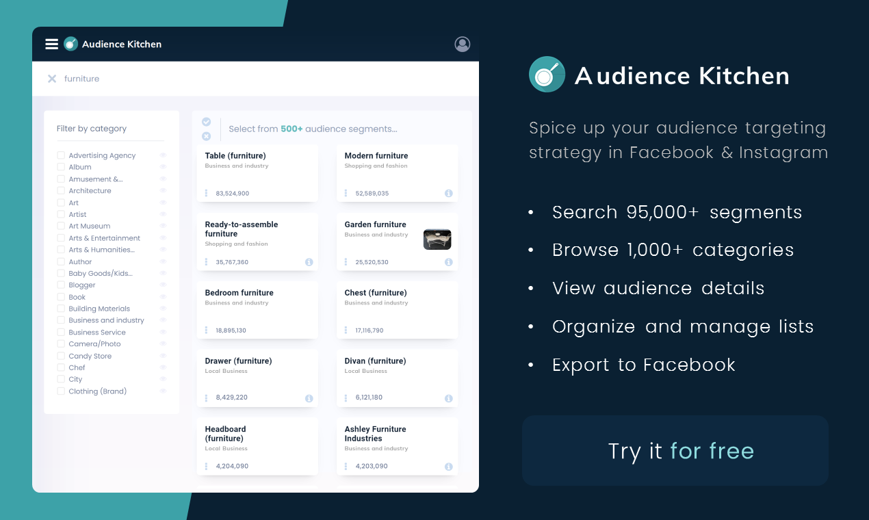Select the Baby Goods/Kids category label
The image size is (869, 520).
(101, 273)
